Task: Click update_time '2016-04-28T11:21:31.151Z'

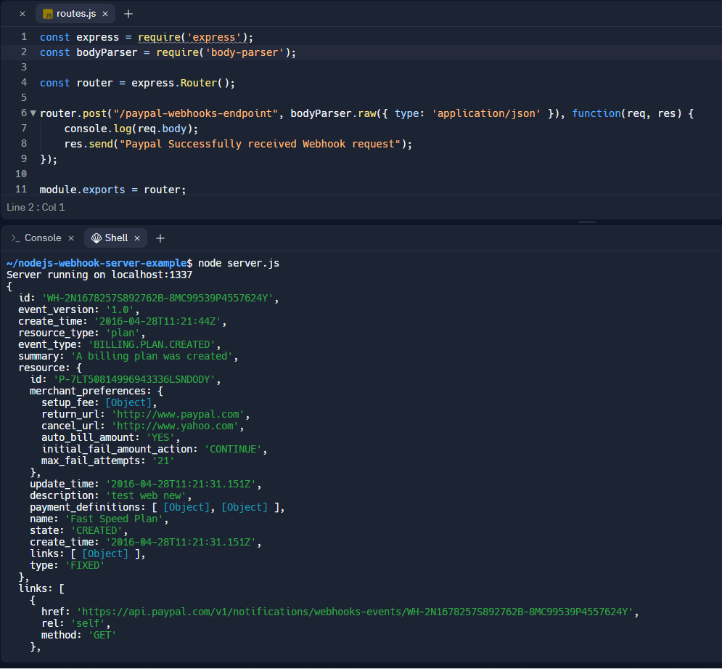Action: click(181, 484)
